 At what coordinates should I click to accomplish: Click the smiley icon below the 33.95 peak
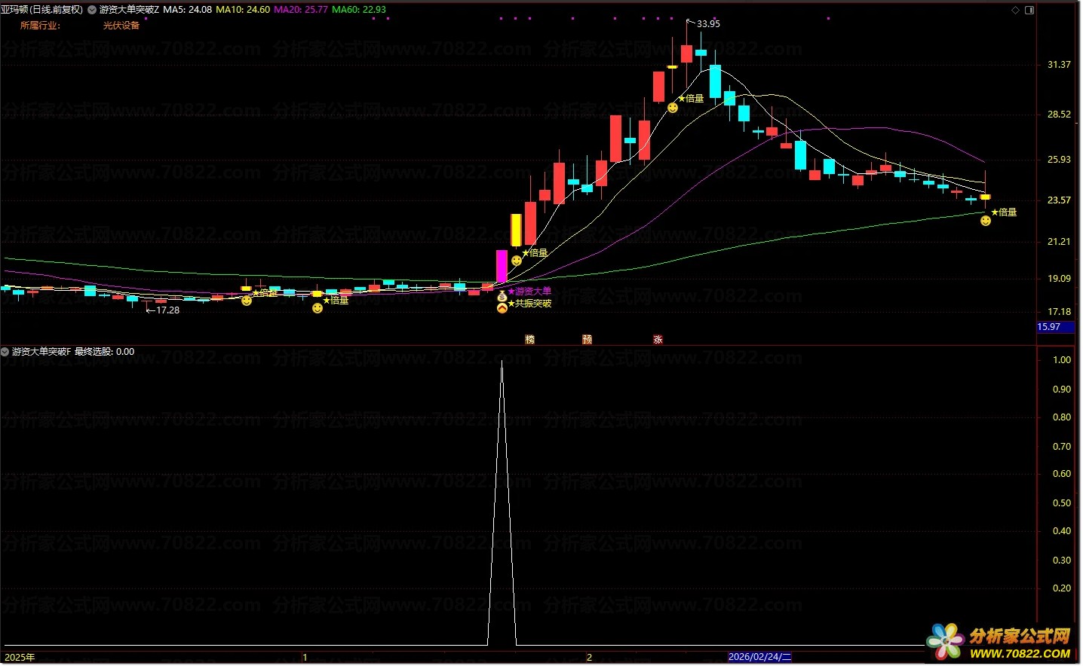tap(673, 108)
